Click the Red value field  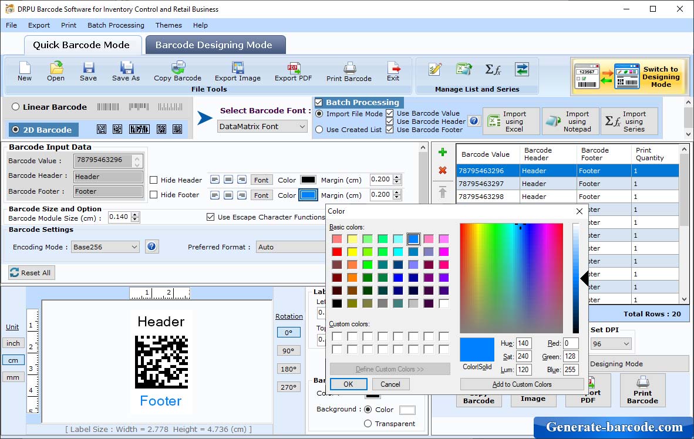pos(571,343)
